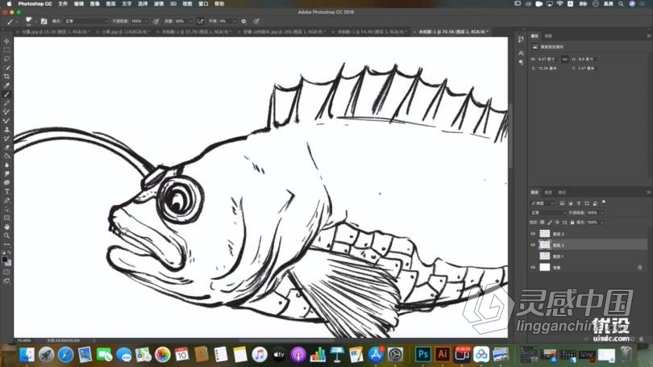
Task: Select the Move tool
Action: (6, 41)
